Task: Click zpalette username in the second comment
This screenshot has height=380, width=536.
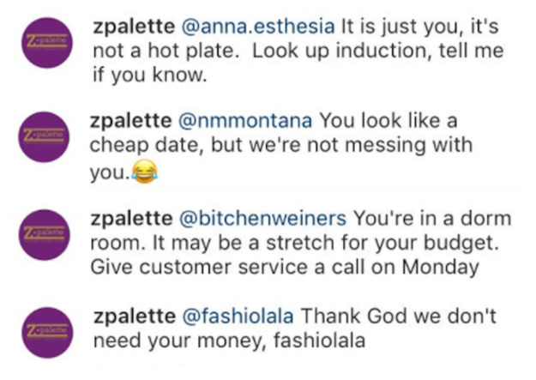Action: click(x=131, y=122)
